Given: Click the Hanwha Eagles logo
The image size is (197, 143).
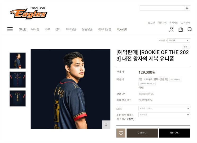Looking at the screenshot, I should click(x=29, y=13).
